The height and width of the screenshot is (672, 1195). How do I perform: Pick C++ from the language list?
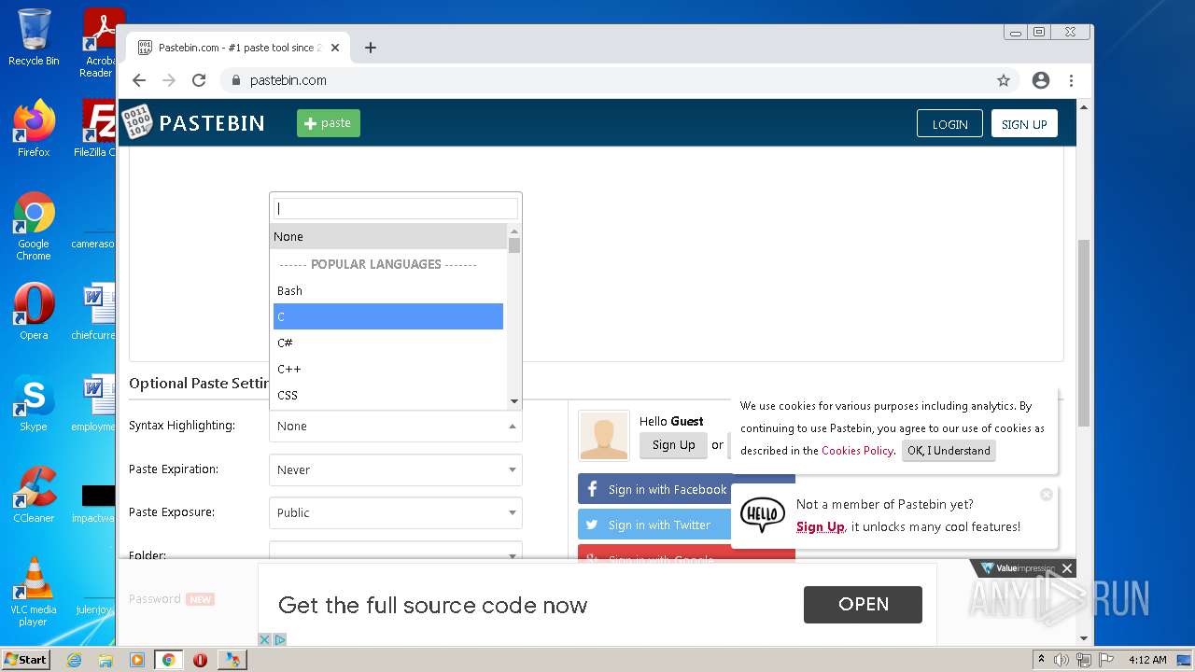[x=388, y=369]
